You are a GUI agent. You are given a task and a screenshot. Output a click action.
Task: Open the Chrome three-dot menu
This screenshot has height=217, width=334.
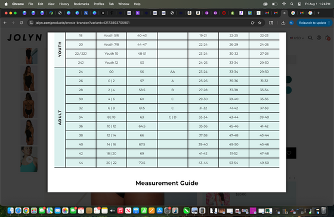[329, 23]
